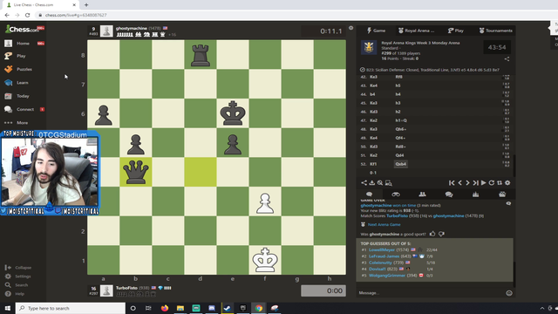Switch to the Game tab

coord(376,31)
